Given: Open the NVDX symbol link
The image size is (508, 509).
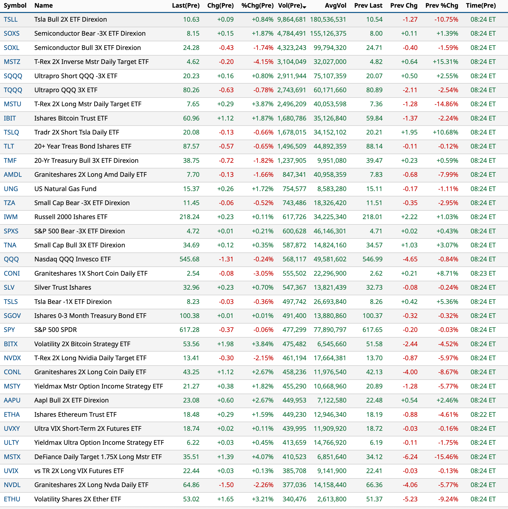Looking at the screenshot, I should point(12,358).
